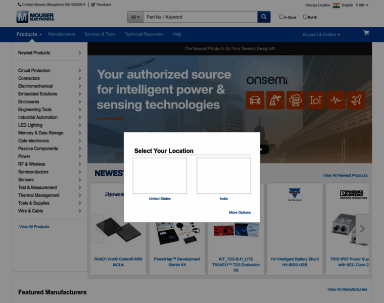The width and height of the screenshot is (384, 303).
Task: Click the Renesas logo
Action: (x=114, y=194)
